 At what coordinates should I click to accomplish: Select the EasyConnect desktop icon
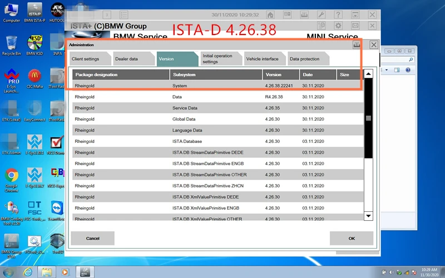[x=34, y=112]
